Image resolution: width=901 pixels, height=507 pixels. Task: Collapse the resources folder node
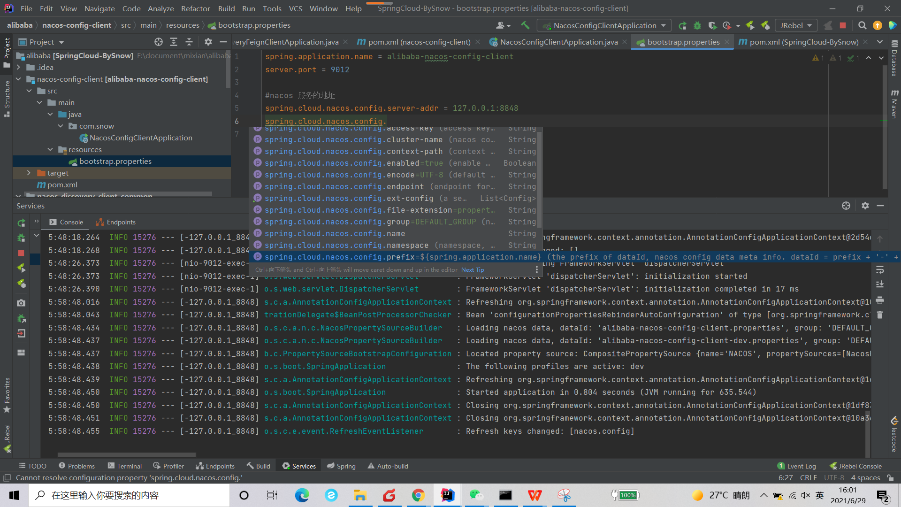50,149
